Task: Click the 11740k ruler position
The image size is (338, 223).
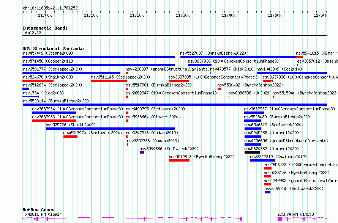Action: [x=229, y=15]
